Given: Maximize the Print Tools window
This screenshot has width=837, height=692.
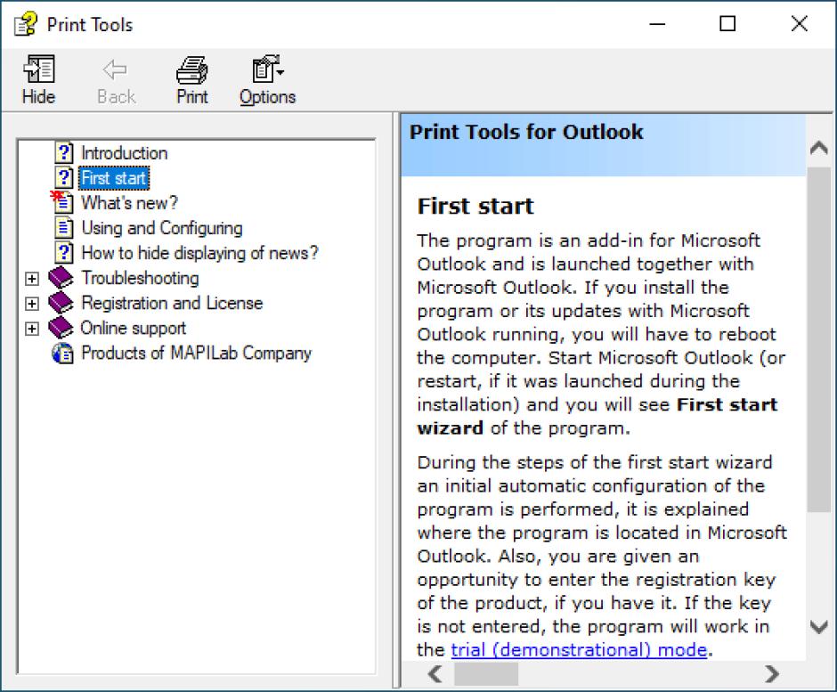Looking at the screenshot, I should tap(727, 24).
